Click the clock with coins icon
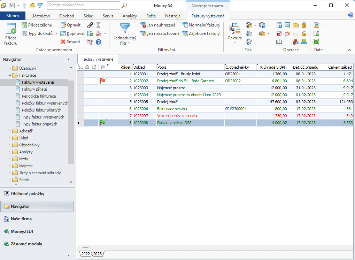The width and height of the screenshot is (355, 260). (x=287, y=33)
